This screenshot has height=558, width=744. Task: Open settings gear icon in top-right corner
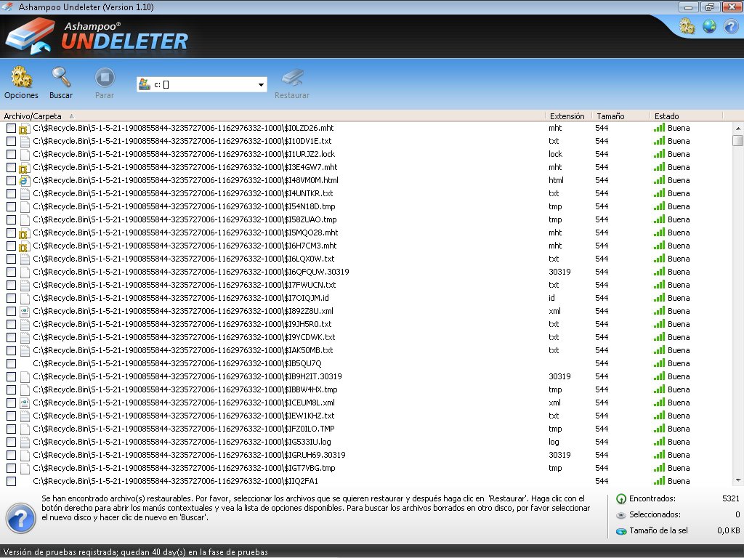(x=687, y=27)
